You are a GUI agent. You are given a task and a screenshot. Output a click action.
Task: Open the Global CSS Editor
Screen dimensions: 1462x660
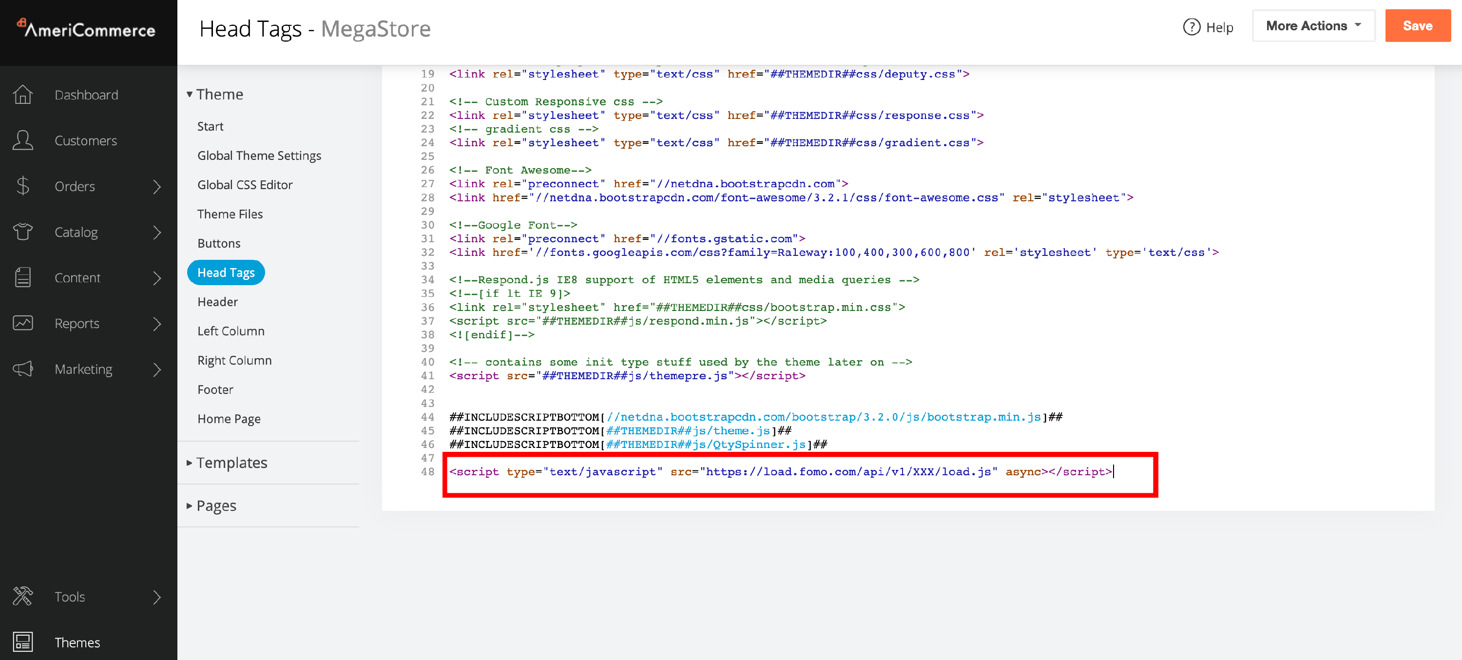point(245,184)
